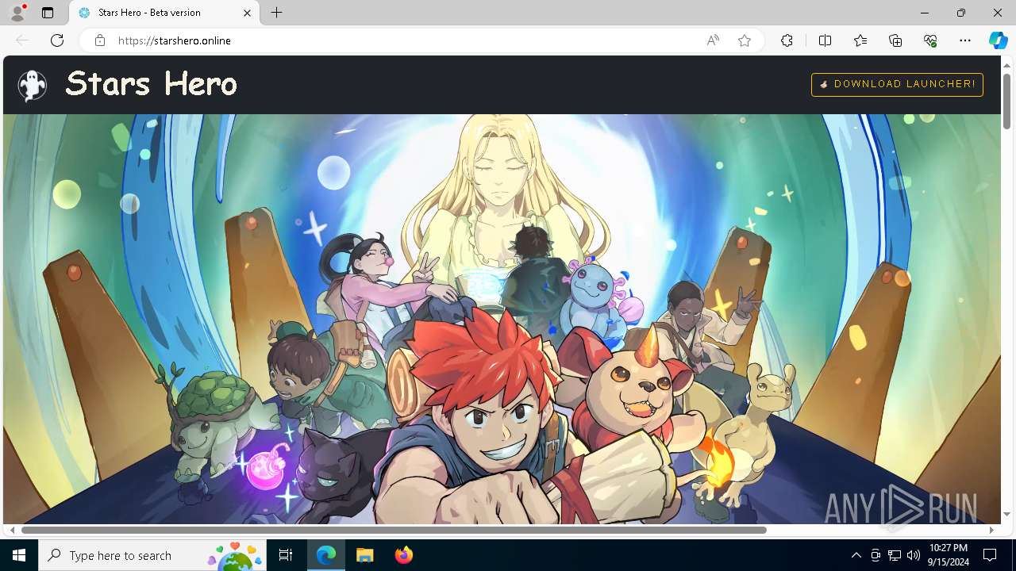The image size is (1016, 571).
Task: Open File Explorer from the taskbar
Action: (364, 555)
